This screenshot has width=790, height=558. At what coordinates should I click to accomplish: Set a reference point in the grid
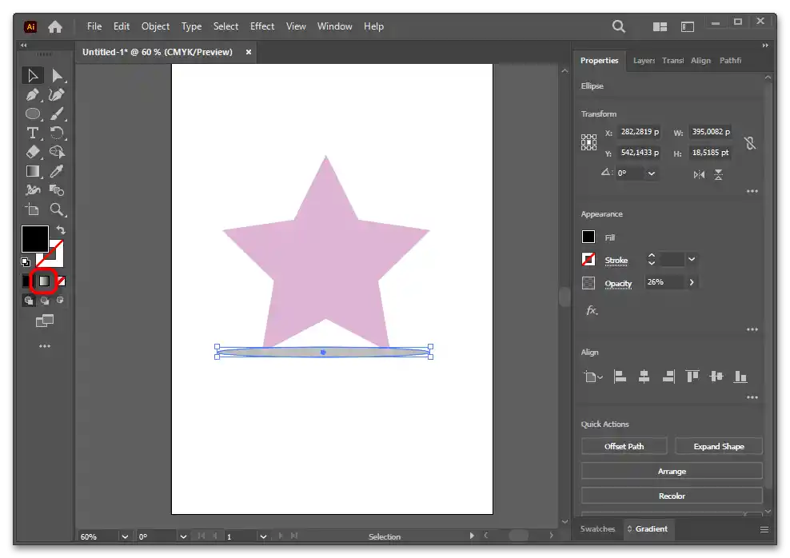[x=589, y=142]
